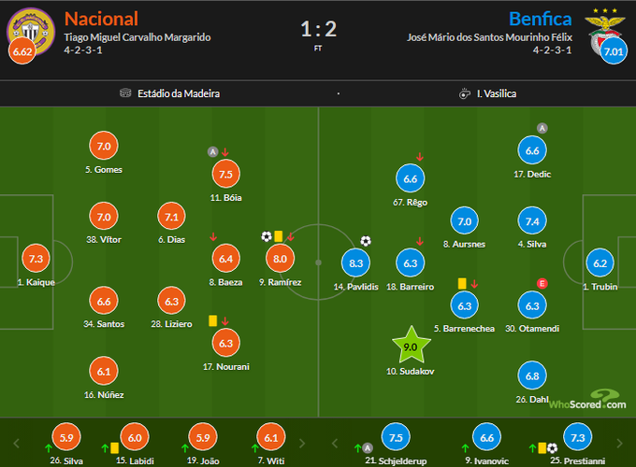Select goalkeeper Trubin's 6.2 rating bubble
This screenshot has width=636, height=467.
tap(600, 264)
